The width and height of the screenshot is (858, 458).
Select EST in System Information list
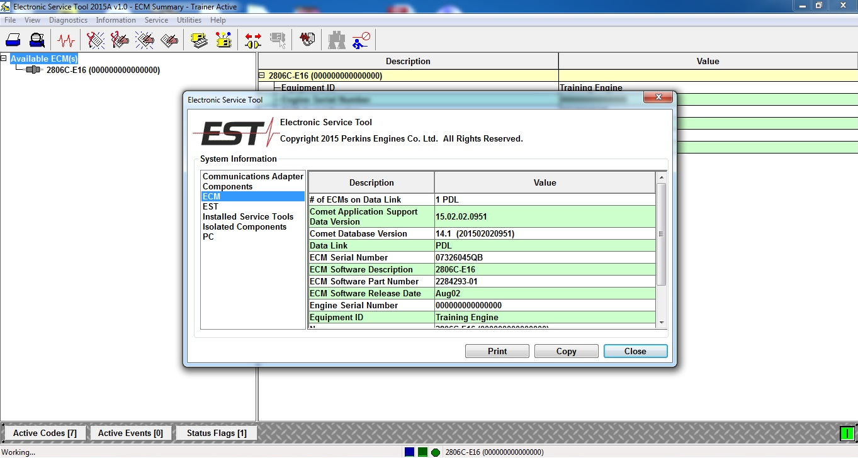pos(253,206)
